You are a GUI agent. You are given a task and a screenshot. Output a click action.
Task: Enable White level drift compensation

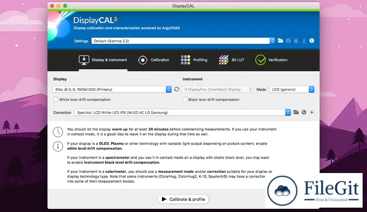(x=55, y=99)
